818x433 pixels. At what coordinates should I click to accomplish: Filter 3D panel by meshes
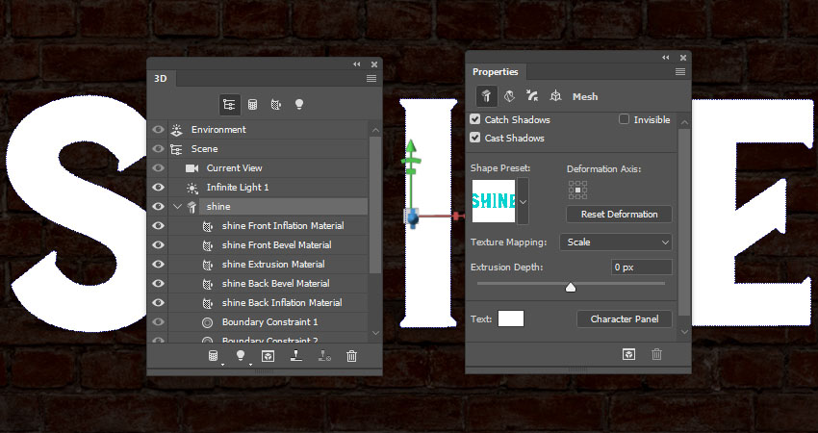click(x=252, y=104)
